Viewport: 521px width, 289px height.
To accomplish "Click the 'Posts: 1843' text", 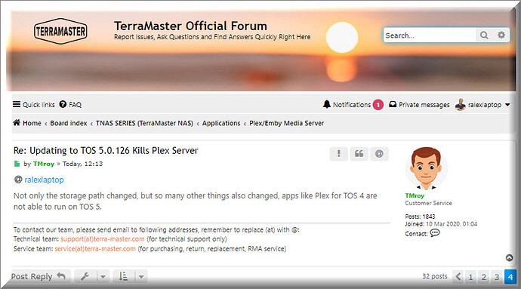I will 420,217.
